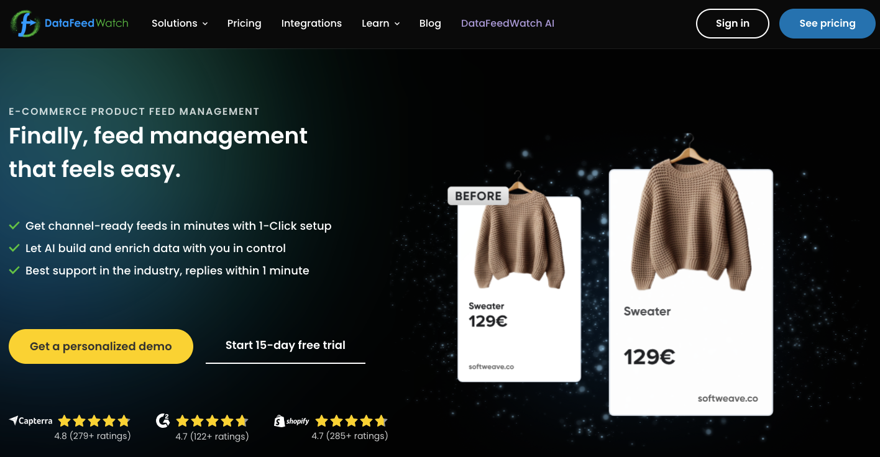Open the Integrations menu item
The image size is (880, 457).
click(311, 24)
